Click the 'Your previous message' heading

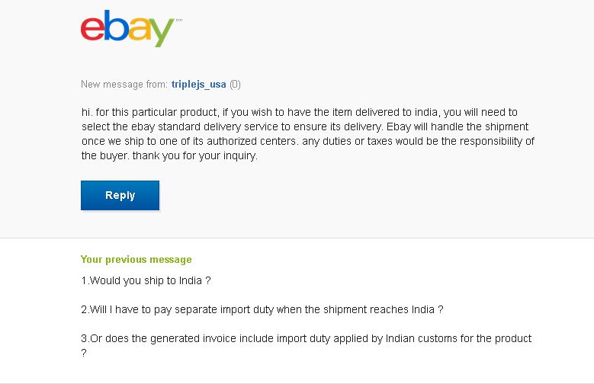[136, 259]
